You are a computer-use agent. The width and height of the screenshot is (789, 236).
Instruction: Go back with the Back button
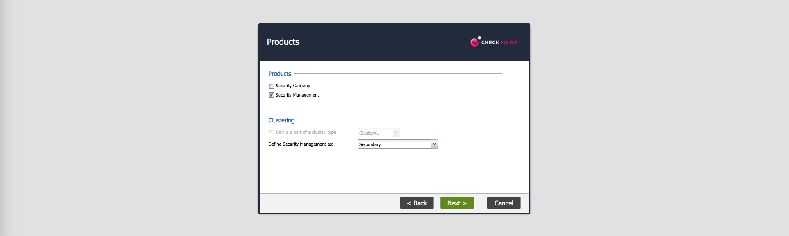[x=416, y=203]
